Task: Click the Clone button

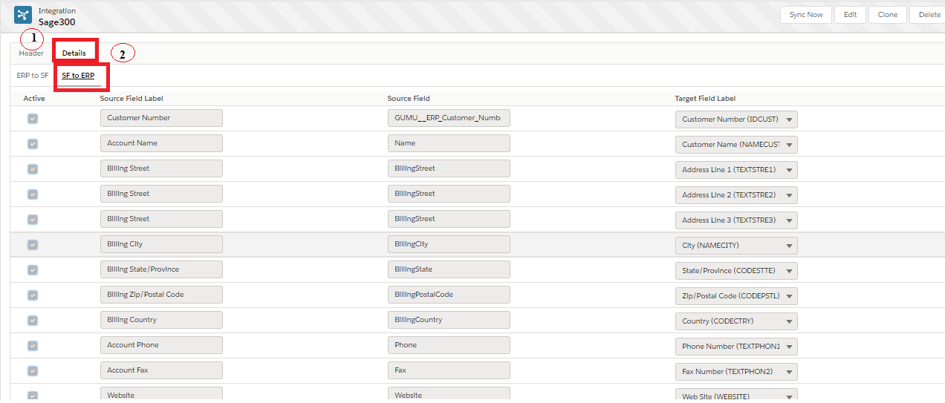Action: 888,15
